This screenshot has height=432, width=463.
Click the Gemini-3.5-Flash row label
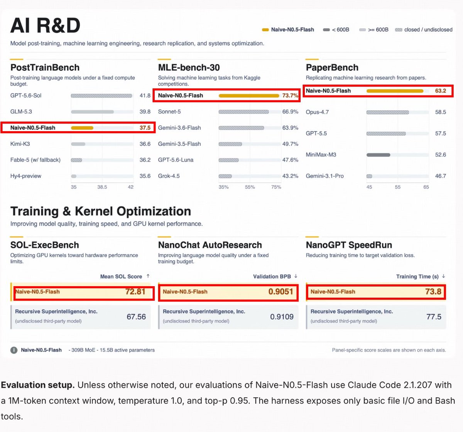click(179, 144)
